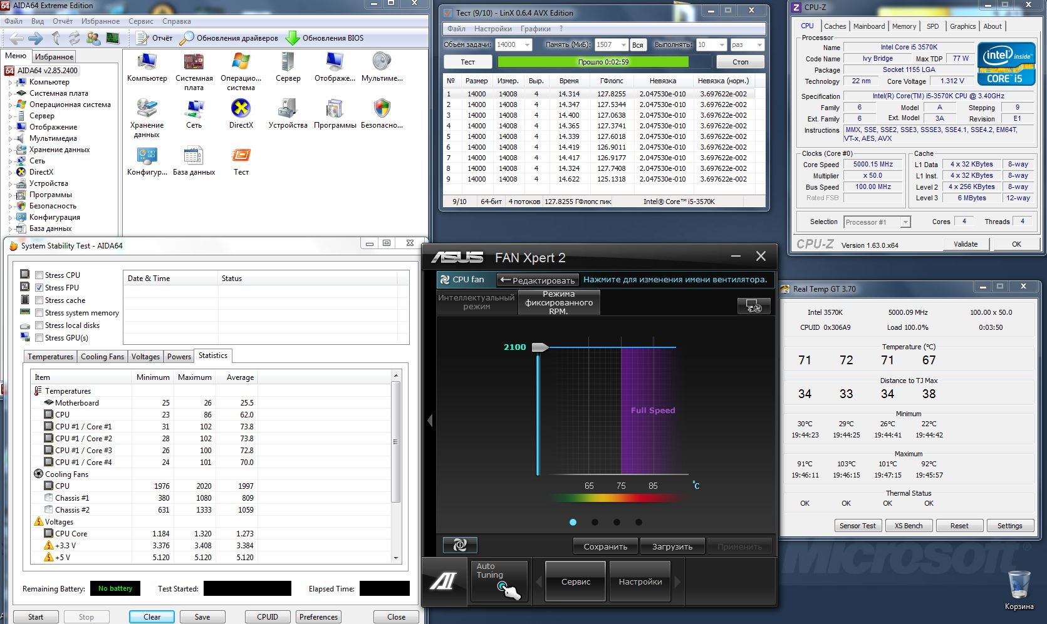Click the fan icon button above Auto Tuning
The height and width of the screenshot is (624, 1047).
pyautogui.click(x=460, y=545)
